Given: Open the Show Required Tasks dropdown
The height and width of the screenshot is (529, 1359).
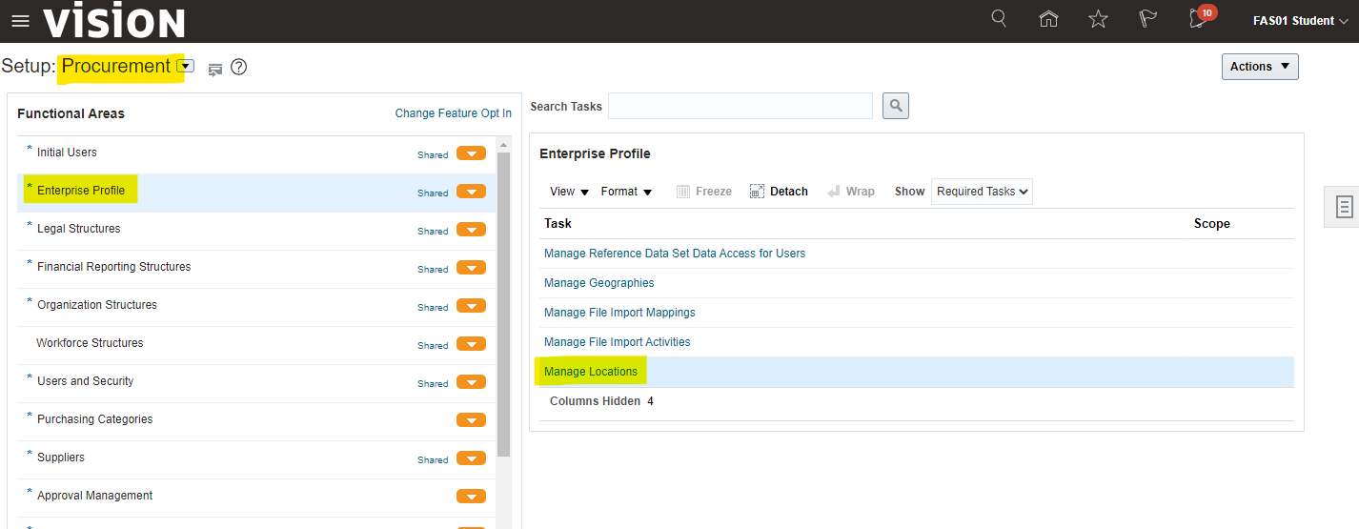Looking at the screenshot, I should click(x=982, y=192).
